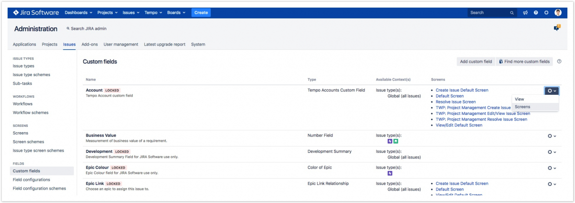The height and width of the screenshot is (203, 575).
Task: Click the top Search input field
Action: [x=488, y=12]
